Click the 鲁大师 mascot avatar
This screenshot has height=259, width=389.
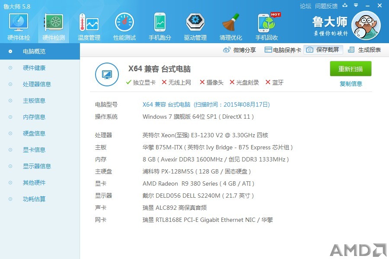366,25
